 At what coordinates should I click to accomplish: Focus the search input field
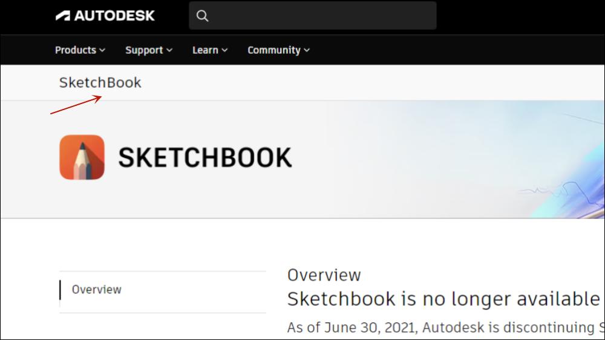coord(313,16)
